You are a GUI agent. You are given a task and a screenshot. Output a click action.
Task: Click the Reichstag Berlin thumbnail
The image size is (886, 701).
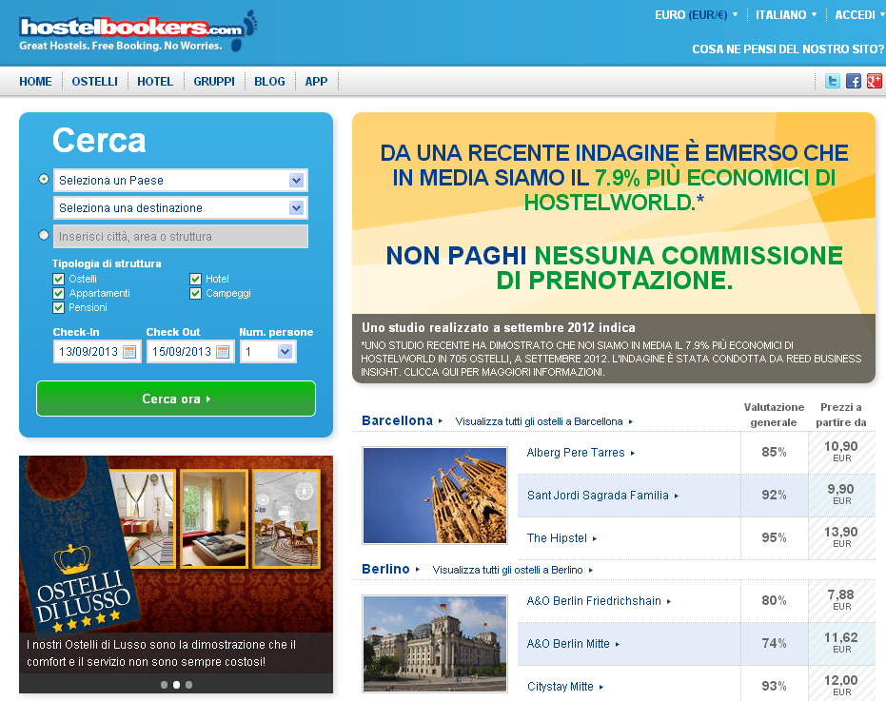[x=435, y=644]
